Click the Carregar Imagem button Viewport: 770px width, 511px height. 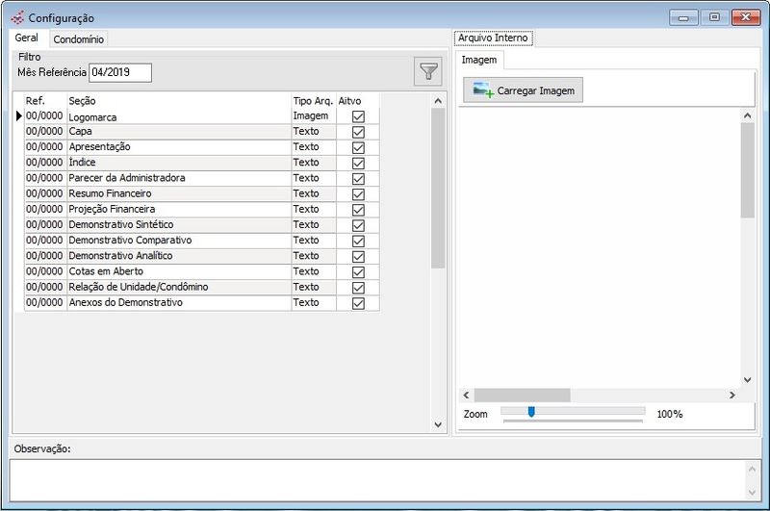(x=523, y=90)
